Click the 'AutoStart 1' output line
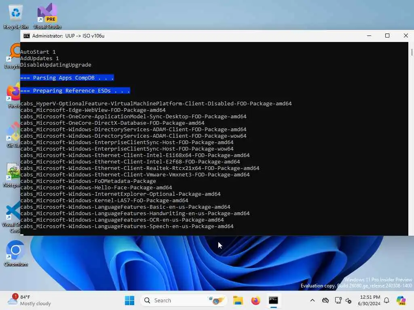This screenshot has height=310, width=414. click(x=38, y=52)
